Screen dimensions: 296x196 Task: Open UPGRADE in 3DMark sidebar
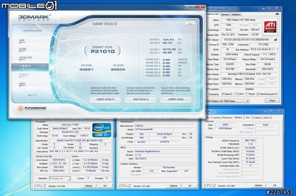point(24,75)
